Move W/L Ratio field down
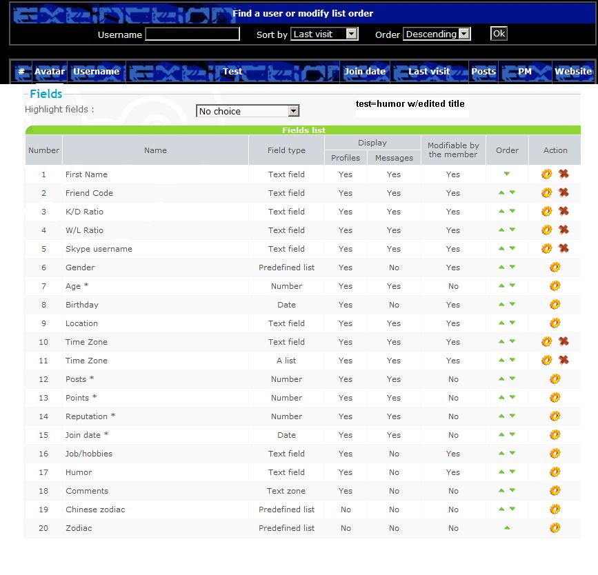The width and height of the screenshot is (598, 575). [512, 230]
